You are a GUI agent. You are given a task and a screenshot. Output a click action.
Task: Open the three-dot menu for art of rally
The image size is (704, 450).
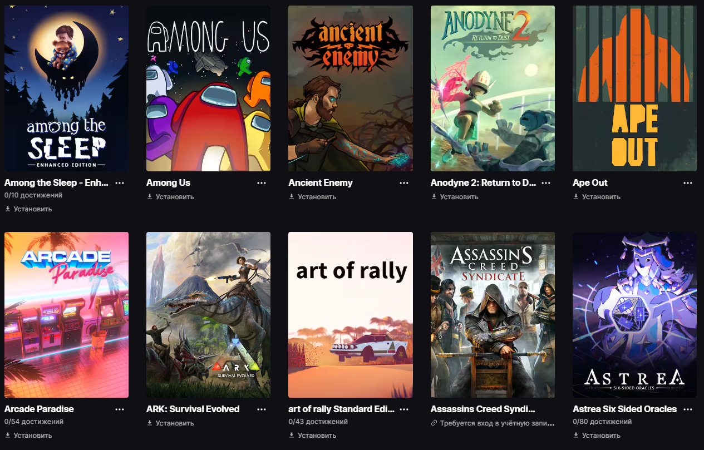click(x=404, y=409)
